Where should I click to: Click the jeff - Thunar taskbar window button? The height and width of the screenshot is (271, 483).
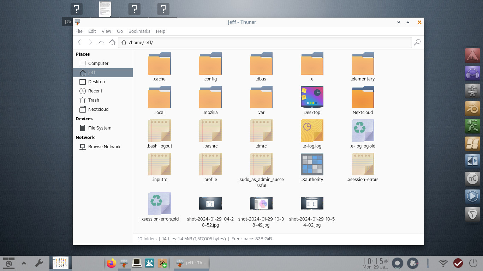pyautogui.click(x=191, y=263)
